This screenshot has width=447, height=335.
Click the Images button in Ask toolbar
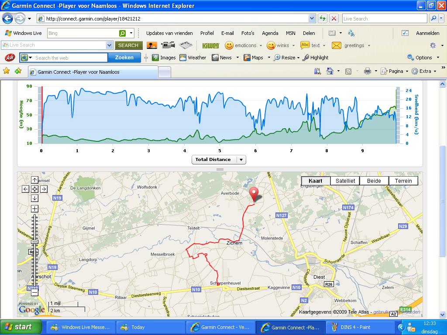[164, 58]
